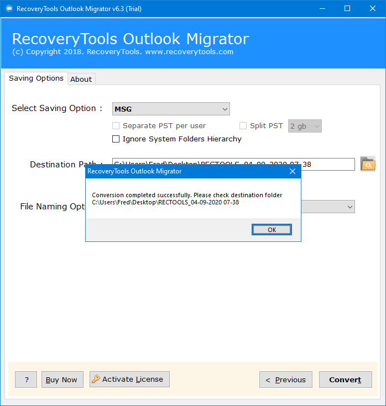Open the Select Saving Option MSG dropdown

point(171,109)
